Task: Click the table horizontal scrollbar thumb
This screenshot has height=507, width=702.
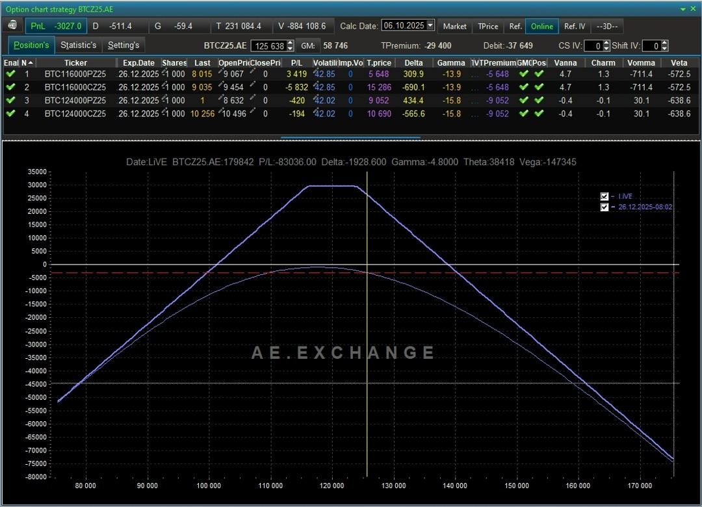Action: 350,138
